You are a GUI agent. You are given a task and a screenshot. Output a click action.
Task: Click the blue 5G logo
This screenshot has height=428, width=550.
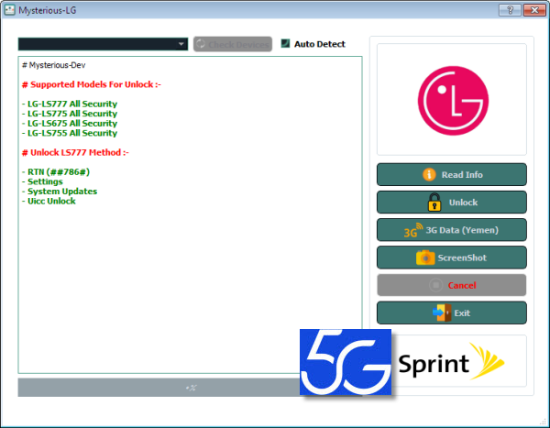point(346,362)
